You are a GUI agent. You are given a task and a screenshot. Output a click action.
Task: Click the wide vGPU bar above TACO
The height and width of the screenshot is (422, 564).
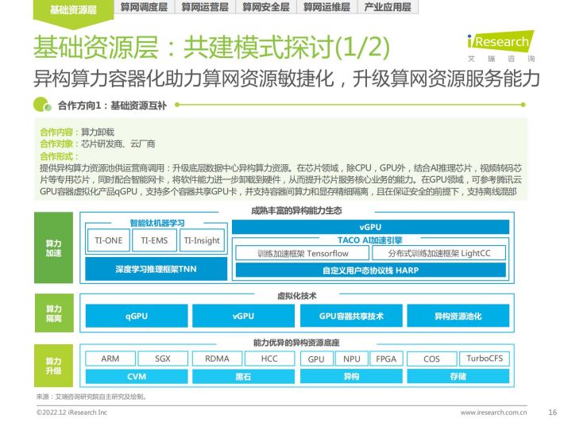click(370, 227)
